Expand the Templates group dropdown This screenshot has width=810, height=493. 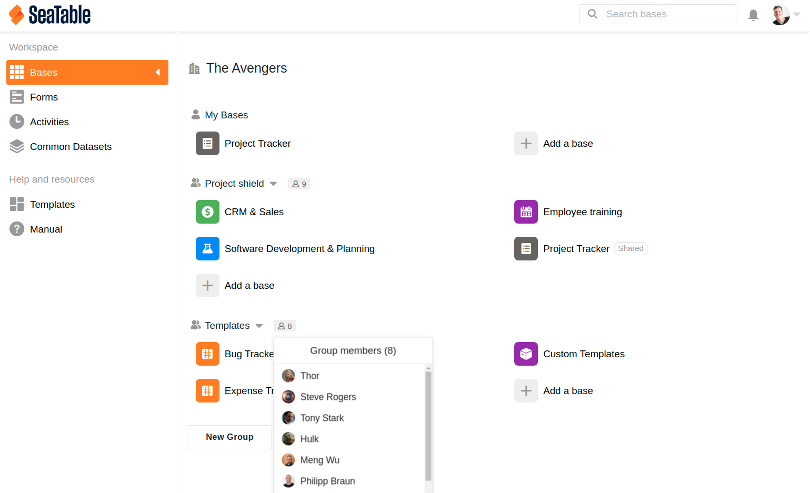click(259, 326)
